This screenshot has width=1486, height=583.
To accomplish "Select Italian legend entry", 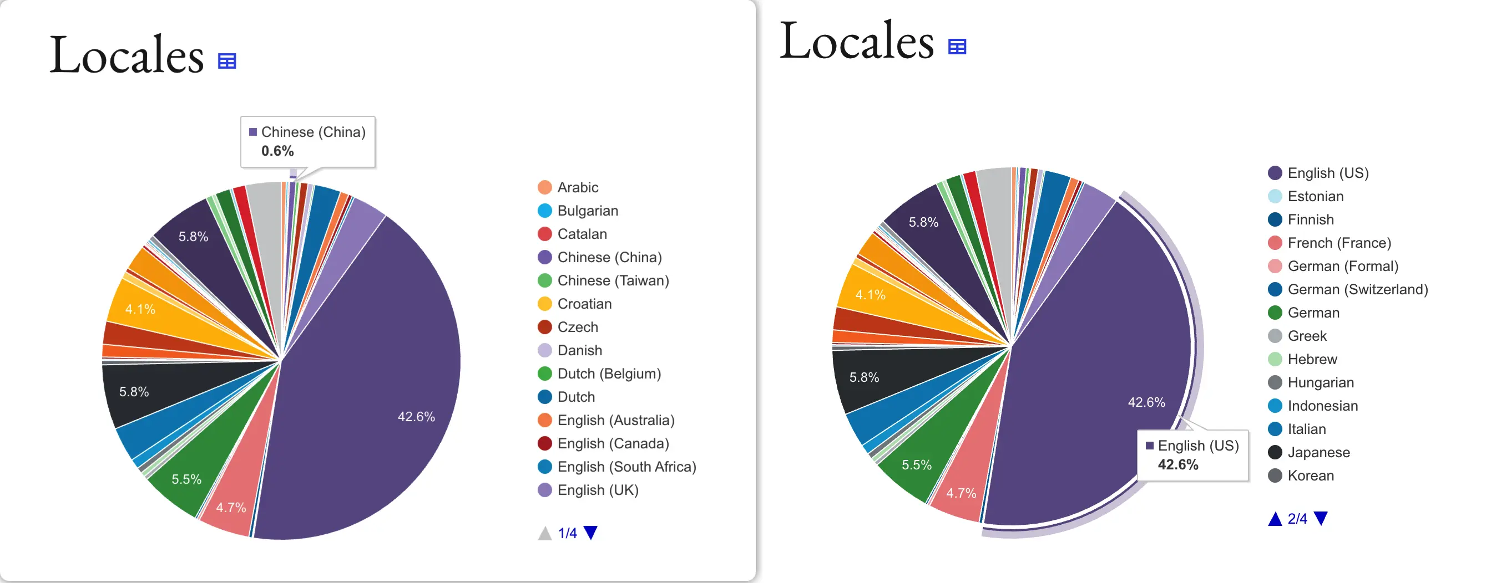I will pos(1297,429).
